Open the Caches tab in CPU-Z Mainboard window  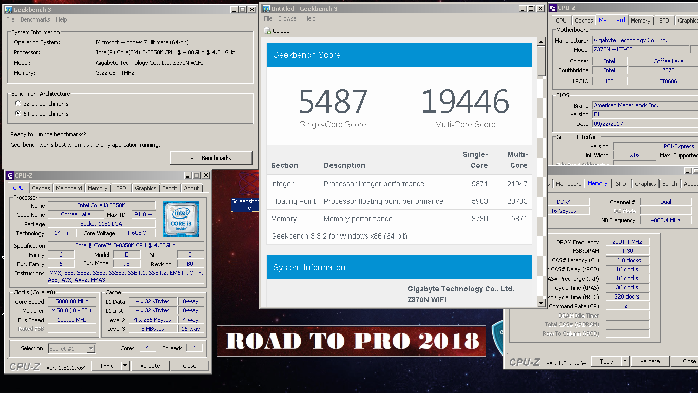584,21
